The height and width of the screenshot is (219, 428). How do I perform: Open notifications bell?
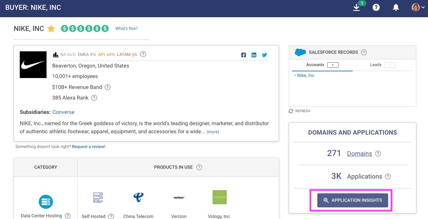pos(396,7)
